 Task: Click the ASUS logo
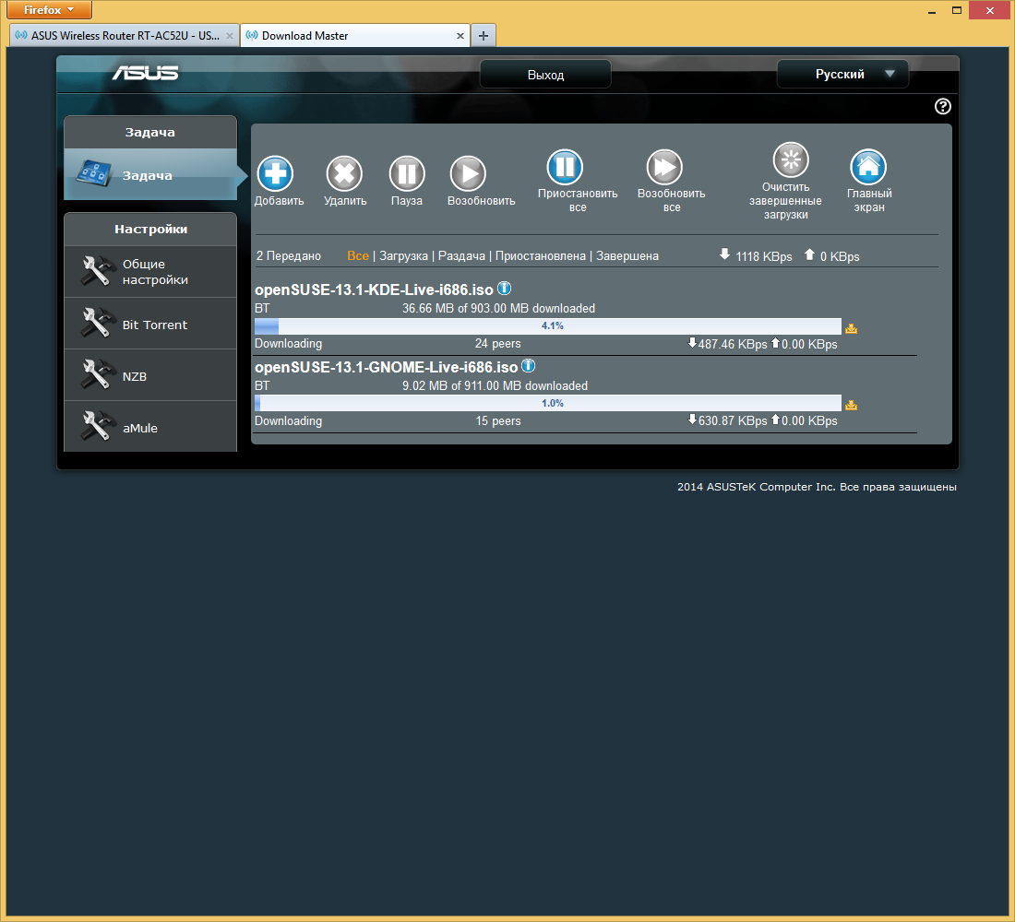click(x=146, y=73)
